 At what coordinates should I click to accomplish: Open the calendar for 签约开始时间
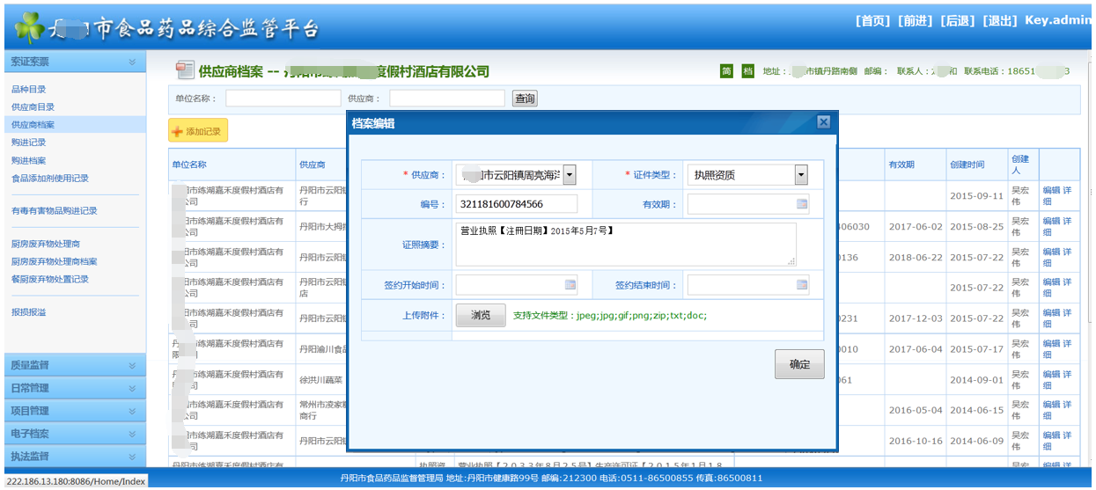coord(570,285)
